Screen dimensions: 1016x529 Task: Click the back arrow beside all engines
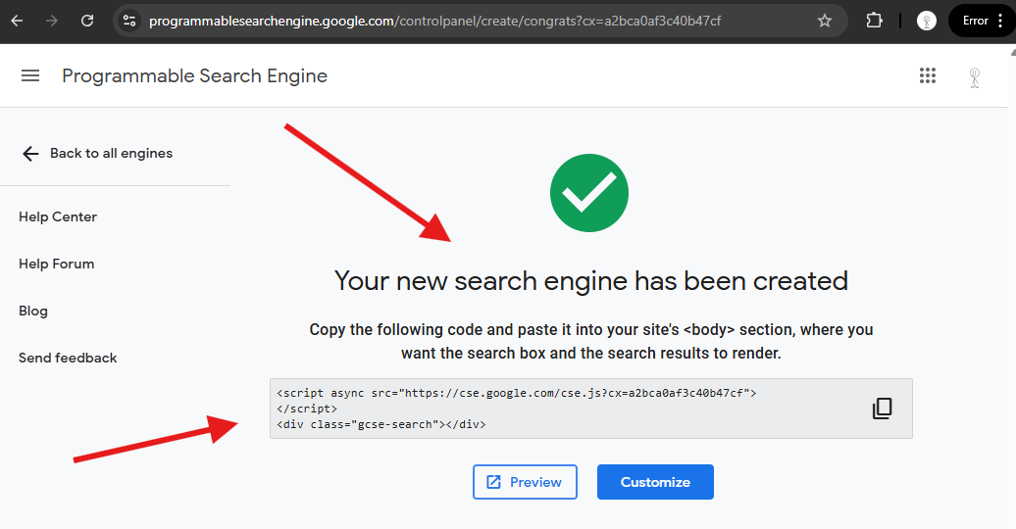click(x=30, y=154)
